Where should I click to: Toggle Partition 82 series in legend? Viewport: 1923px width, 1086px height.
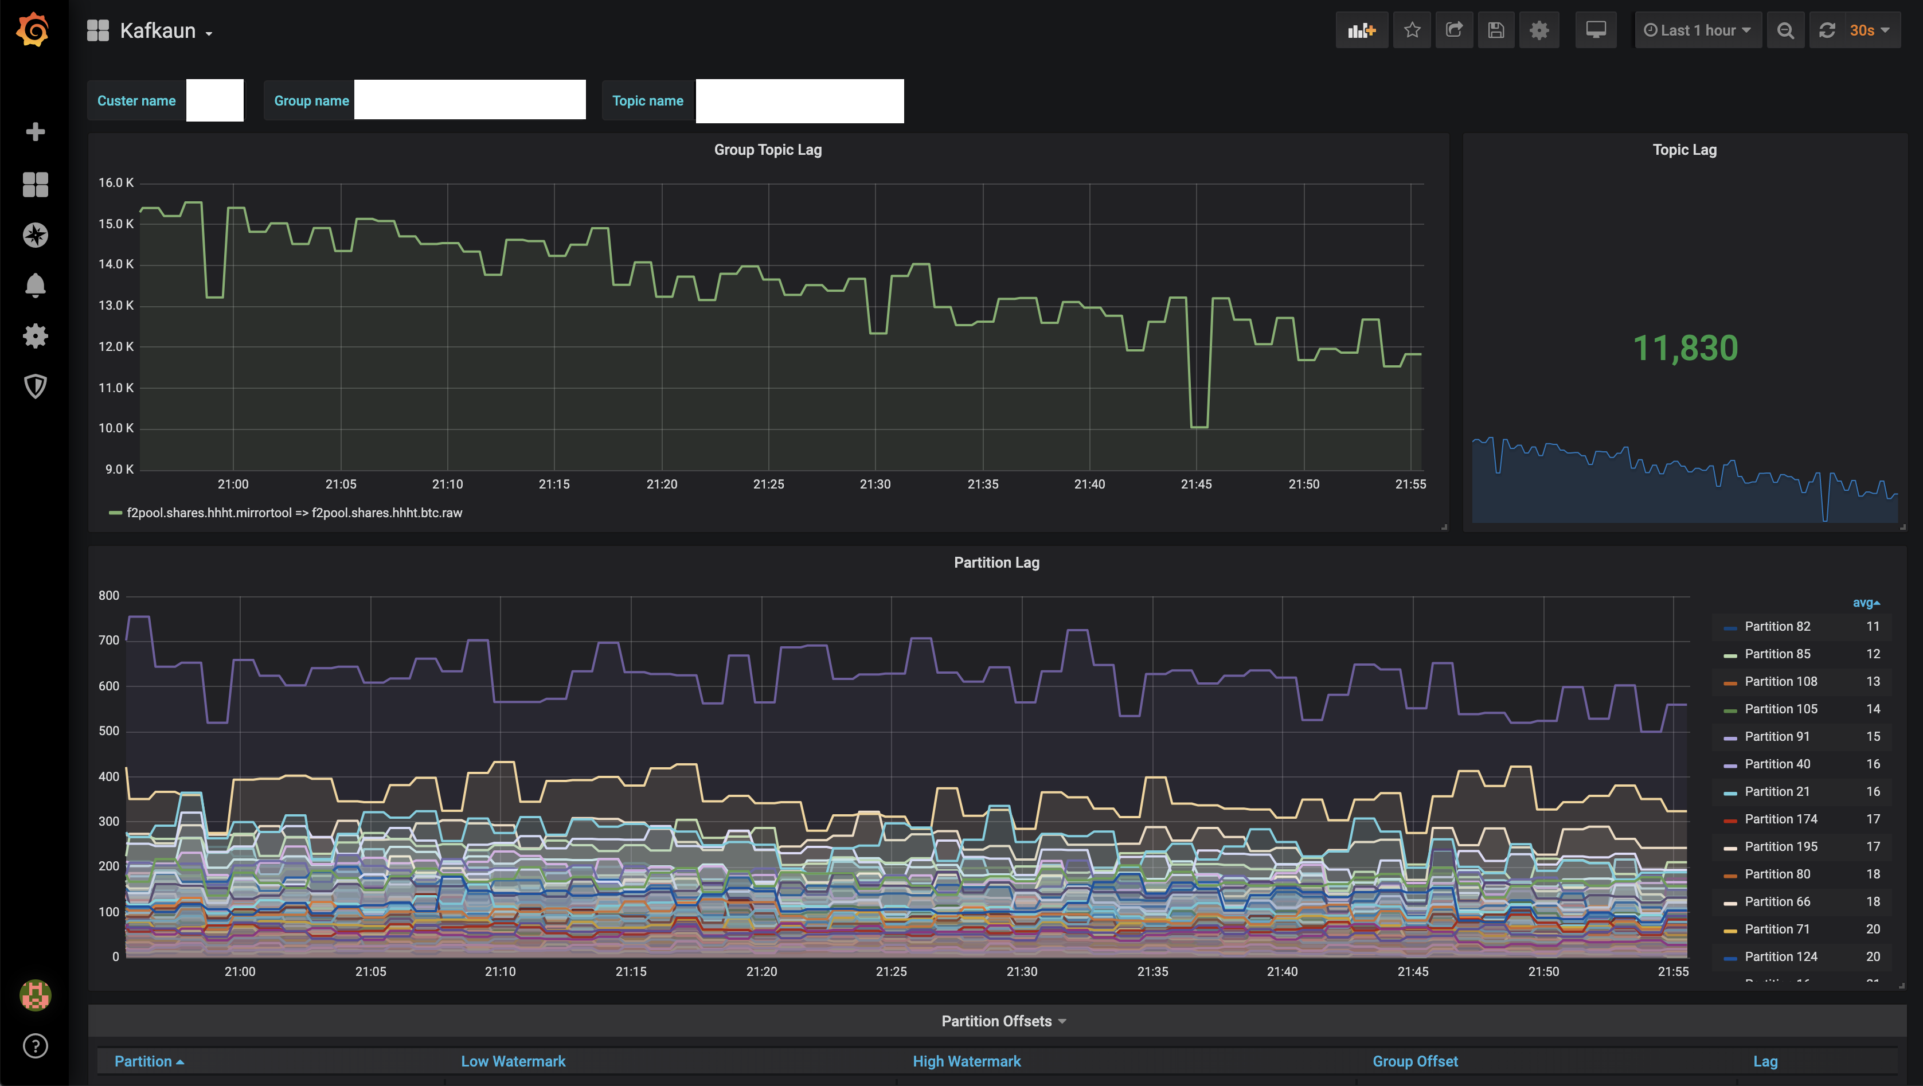coord(1777,627)
